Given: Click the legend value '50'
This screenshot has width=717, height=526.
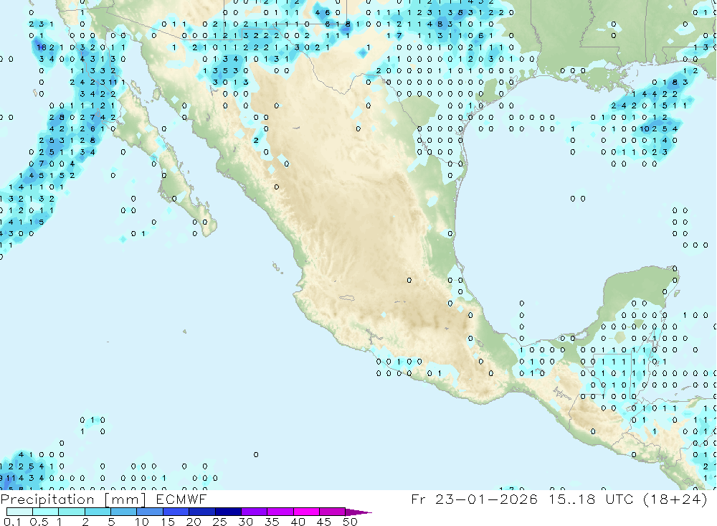Looking at the screenshot, I should 350,522.
